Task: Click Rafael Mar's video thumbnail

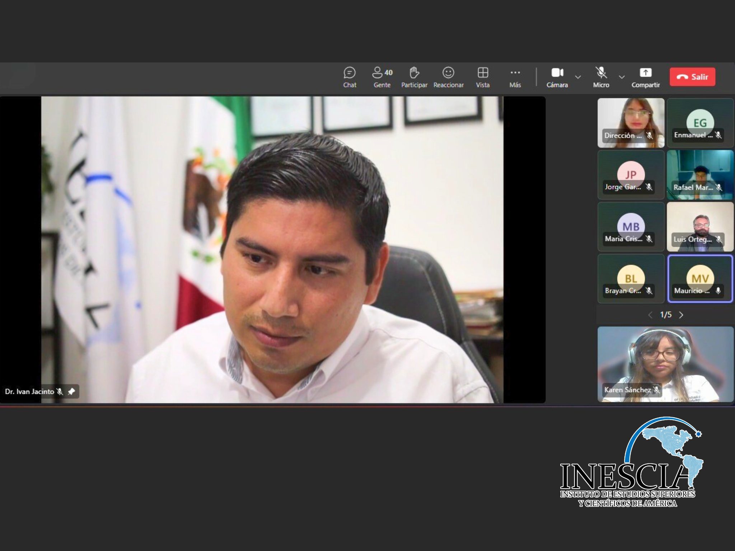Action: click(700, 175)
